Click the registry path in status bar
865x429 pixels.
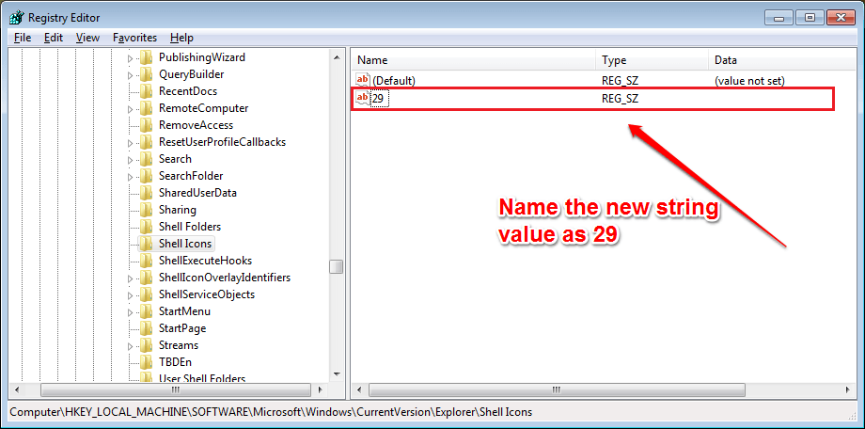(271, 412)
